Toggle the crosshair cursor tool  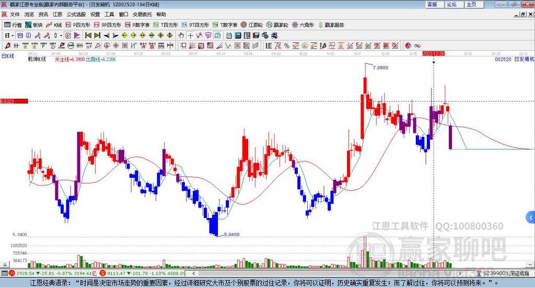190,36
